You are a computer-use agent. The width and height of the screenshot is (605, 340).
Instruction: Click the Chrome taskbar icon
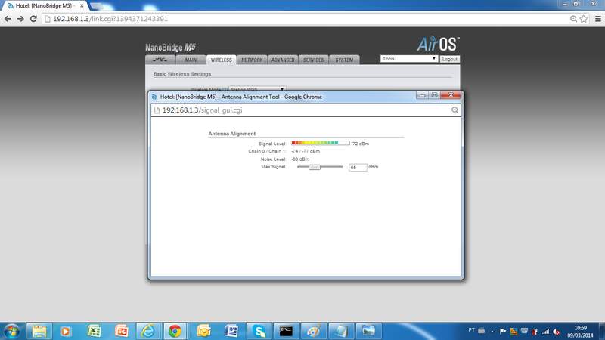(x=175, y=331)
